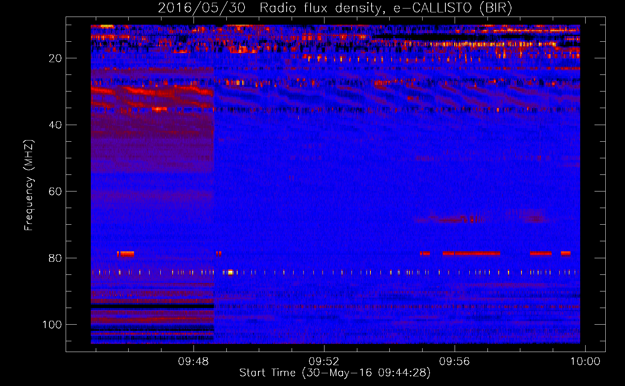Select the "09:52" time tick label
The height and width of the screenshot is (386, 625).
point(324,362)
